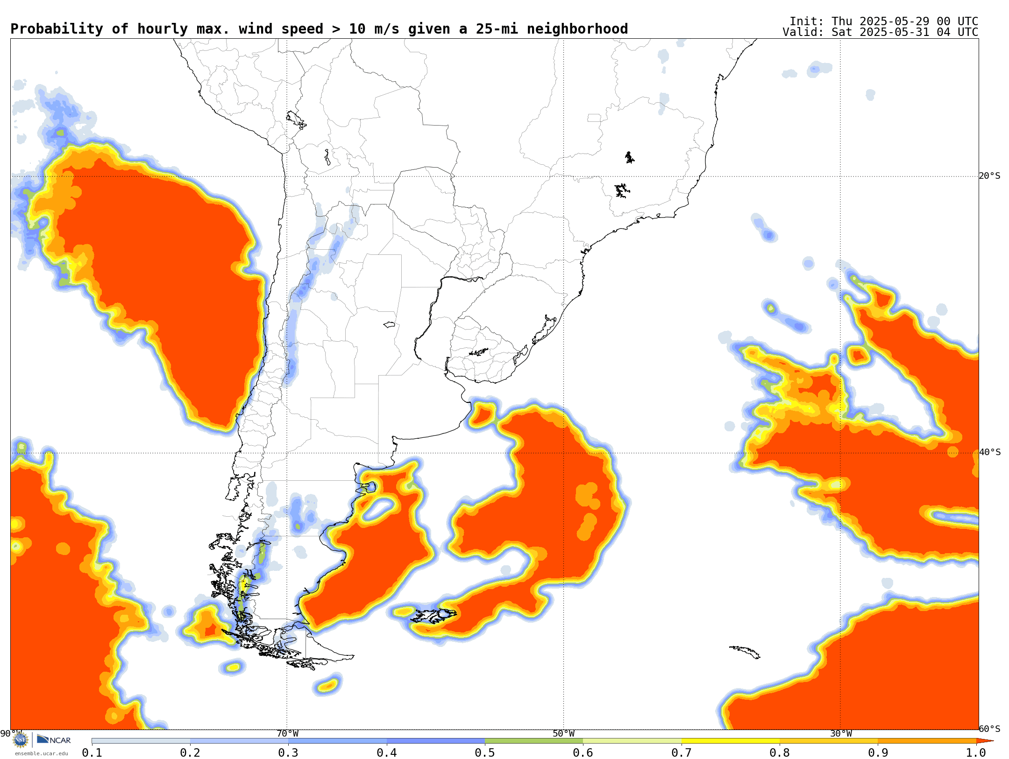Viewport: 1009px width, 759px height.
Task: Click the Init: Thu 2025-05-29 00 UTC text
Action: 884,21
